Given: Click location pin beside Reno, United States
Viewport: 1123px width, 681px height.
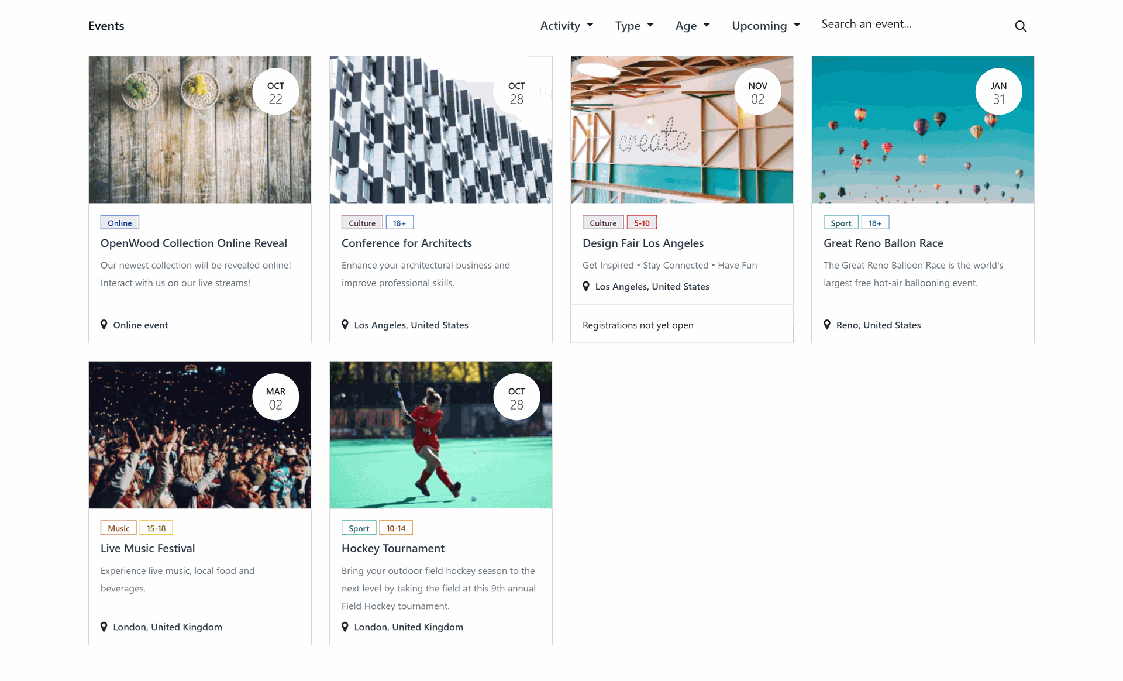Looking at the screenshot, I should coord(827,325).
